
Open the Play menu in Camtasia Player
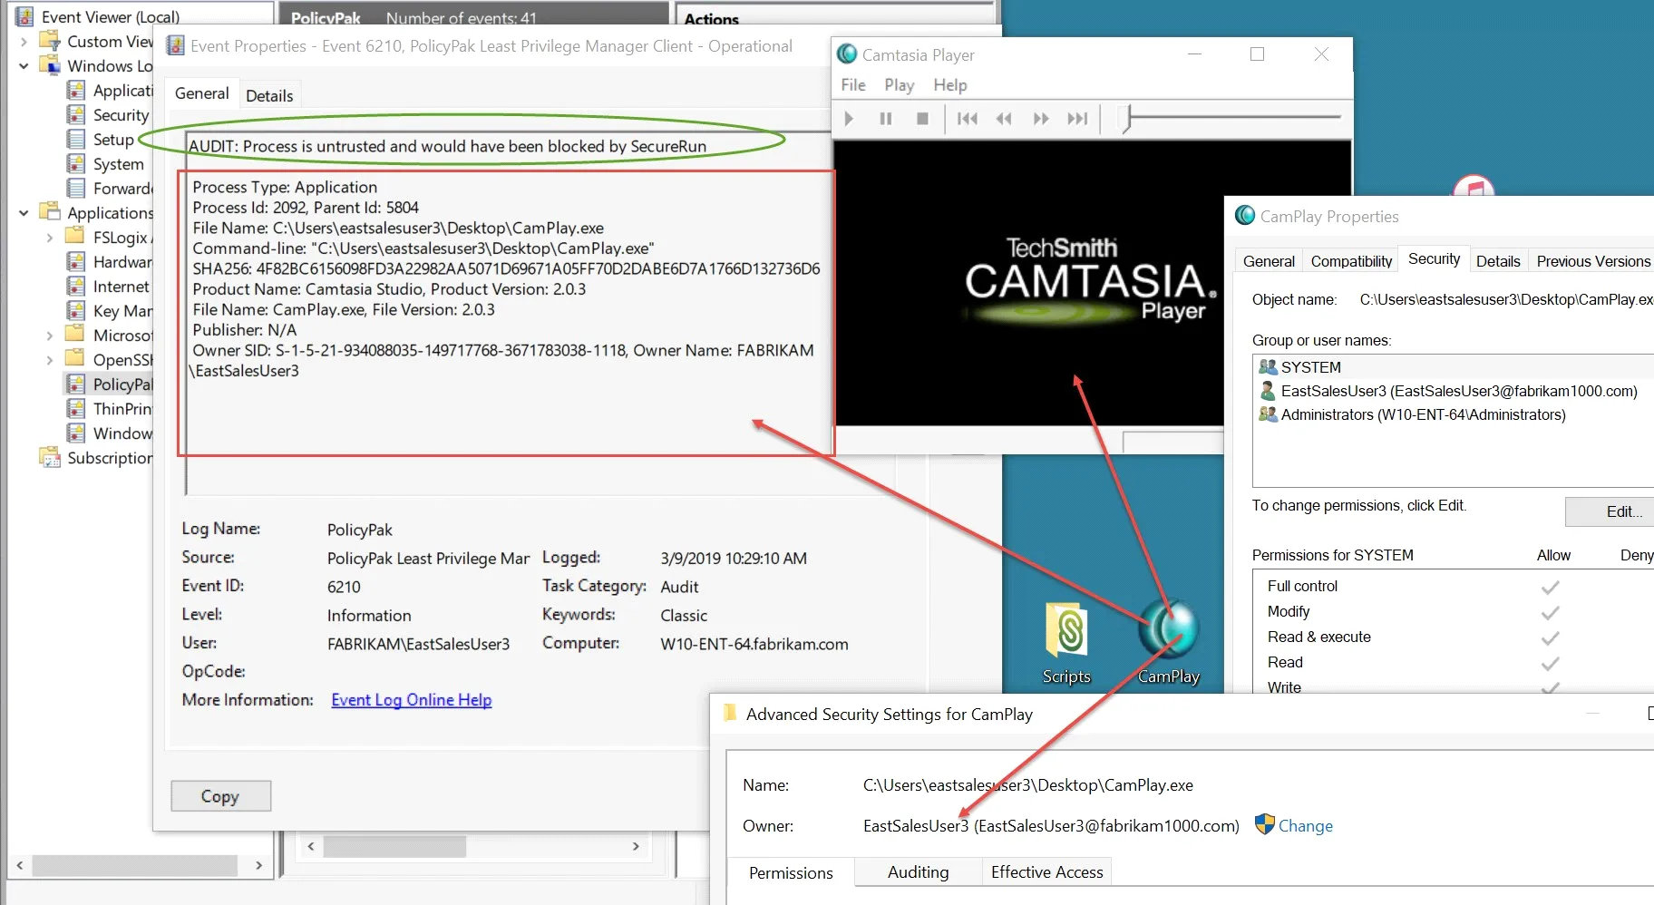[899, 84]
